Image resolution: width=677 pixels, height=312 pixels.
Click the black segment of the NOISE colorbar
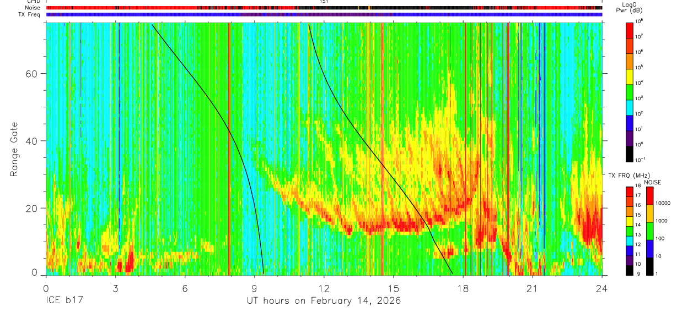(x=649, y=266)
